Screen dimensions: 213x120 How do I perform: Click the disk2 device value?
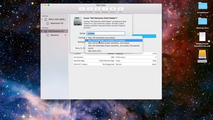(154, 64)
